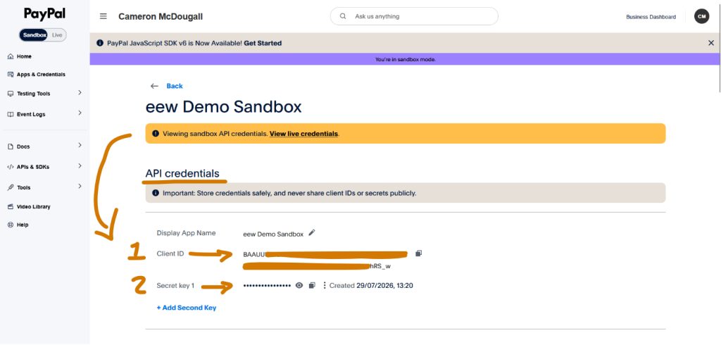Go to Home in sidebar
This screenshot has width=721, height=345.
[x=20, y=56]
